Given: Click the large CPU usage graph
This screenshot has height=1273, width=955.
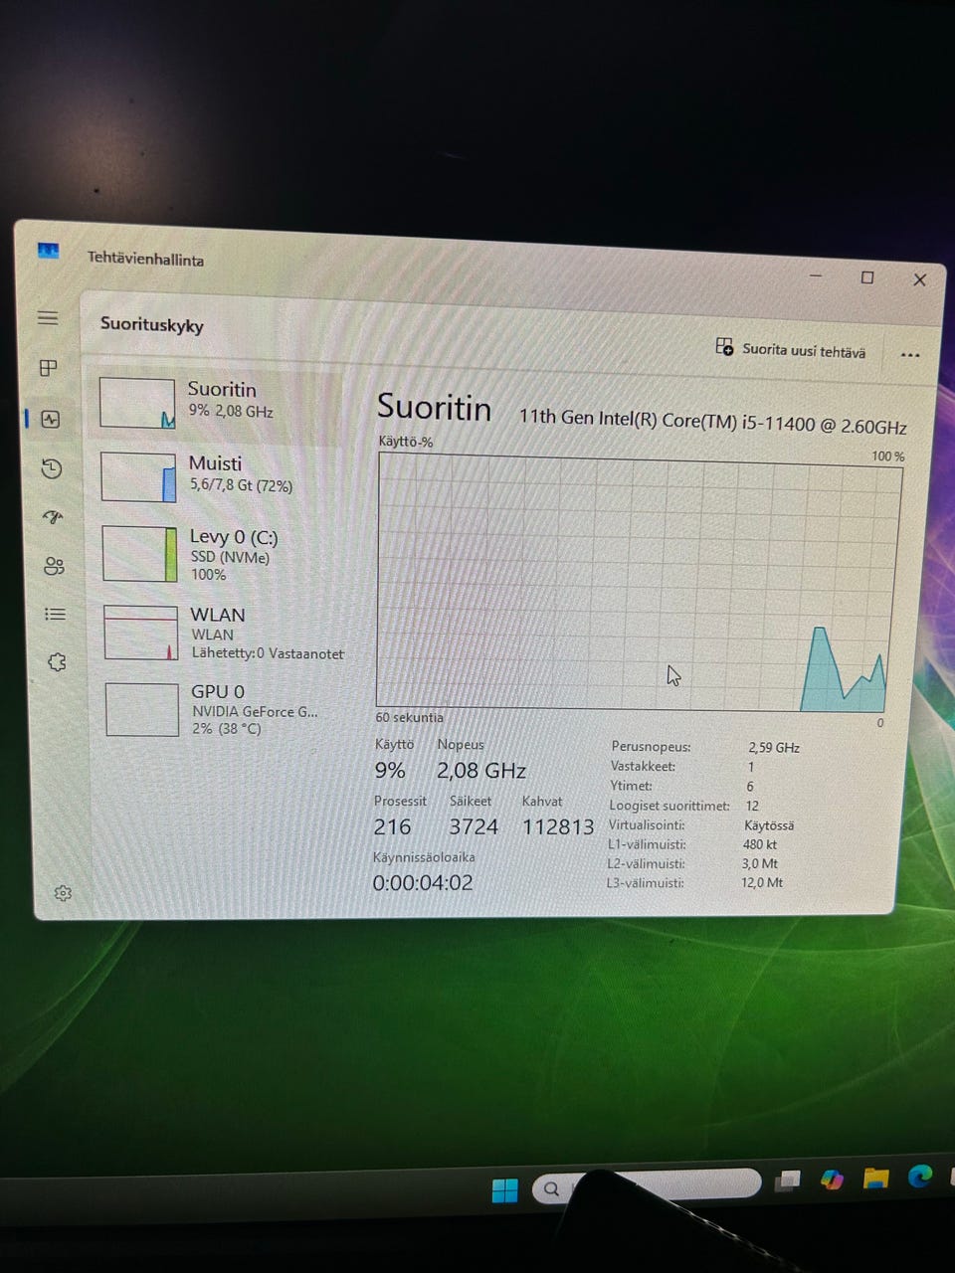Looking at the screenshot, I should [x=639, y=582].
